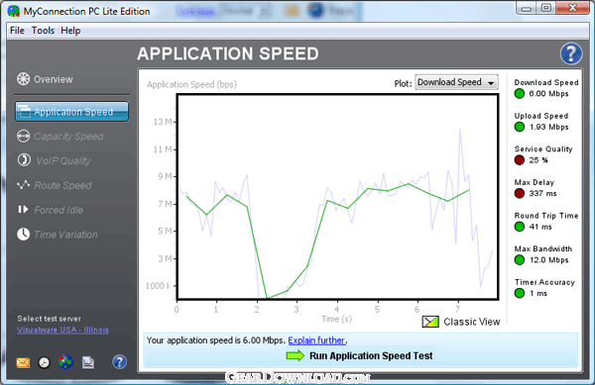The image size is (595, 385).
Task: Click the large blue help icon in header
Action: pos(571,53)
